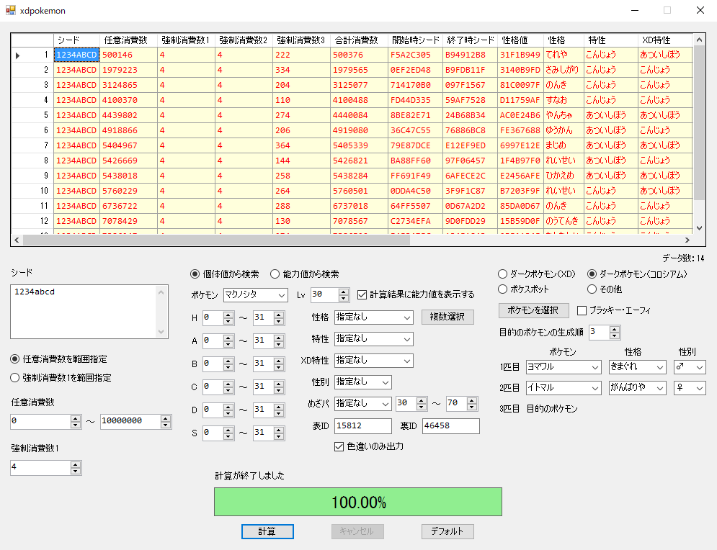Viewport: 717px width, 550px height.
Task: Toggle 色違いのみ出力 checkbox
Action: point(369,446)
